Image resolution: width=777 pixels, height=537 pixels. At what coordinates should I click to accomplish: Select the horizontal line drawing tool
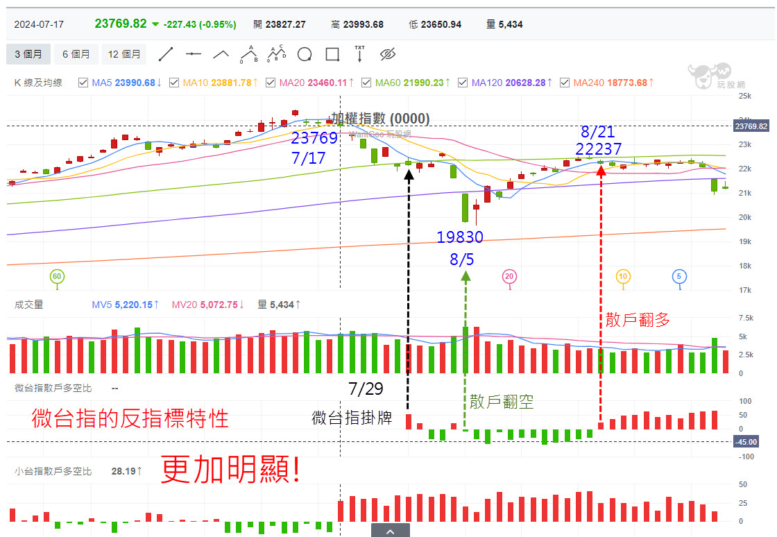click(x=194, y=54)
